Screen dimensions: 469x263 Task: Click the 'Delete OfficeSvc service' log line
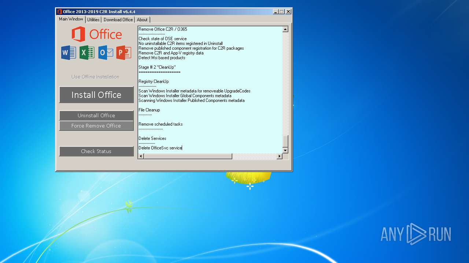tap(160, 148)
